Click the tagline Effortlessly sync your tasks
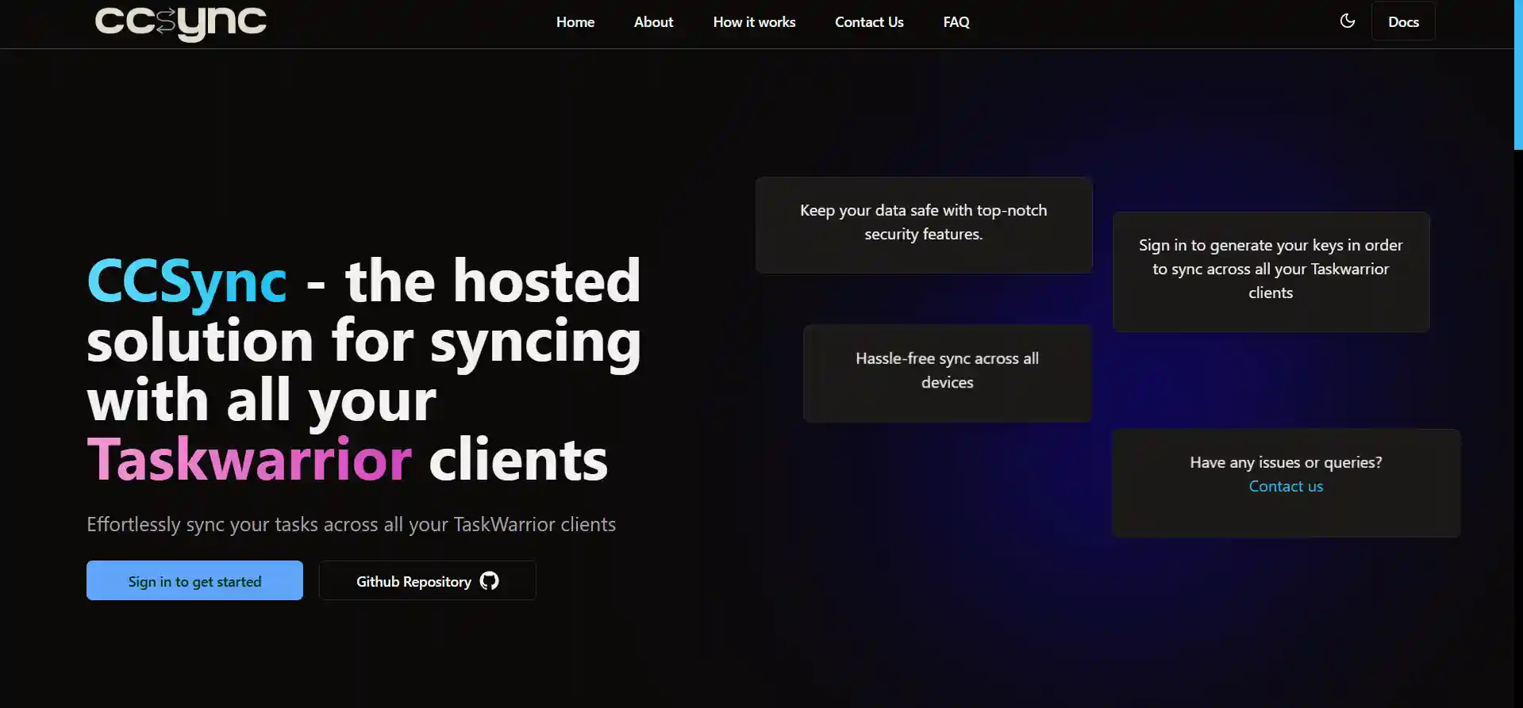Image resolution: width=1523 pixels, height=708 pixels. [351, 524]
